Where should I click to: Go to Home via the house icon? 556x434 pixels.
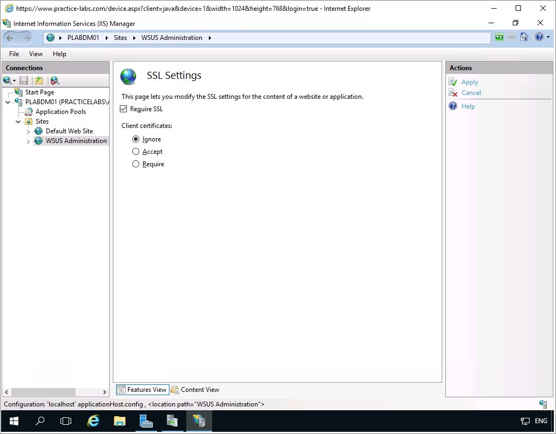pos(524,37)
